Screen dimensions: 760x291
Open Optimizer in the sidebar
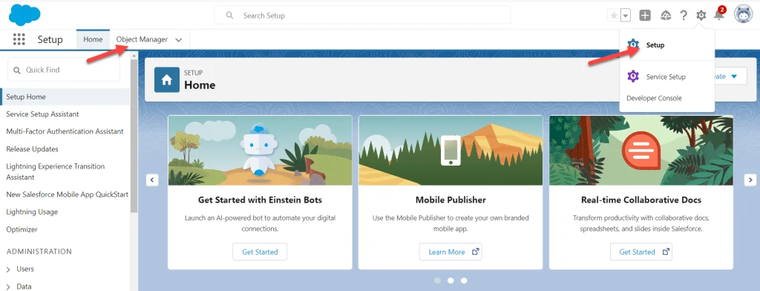[x=22, y=229]
